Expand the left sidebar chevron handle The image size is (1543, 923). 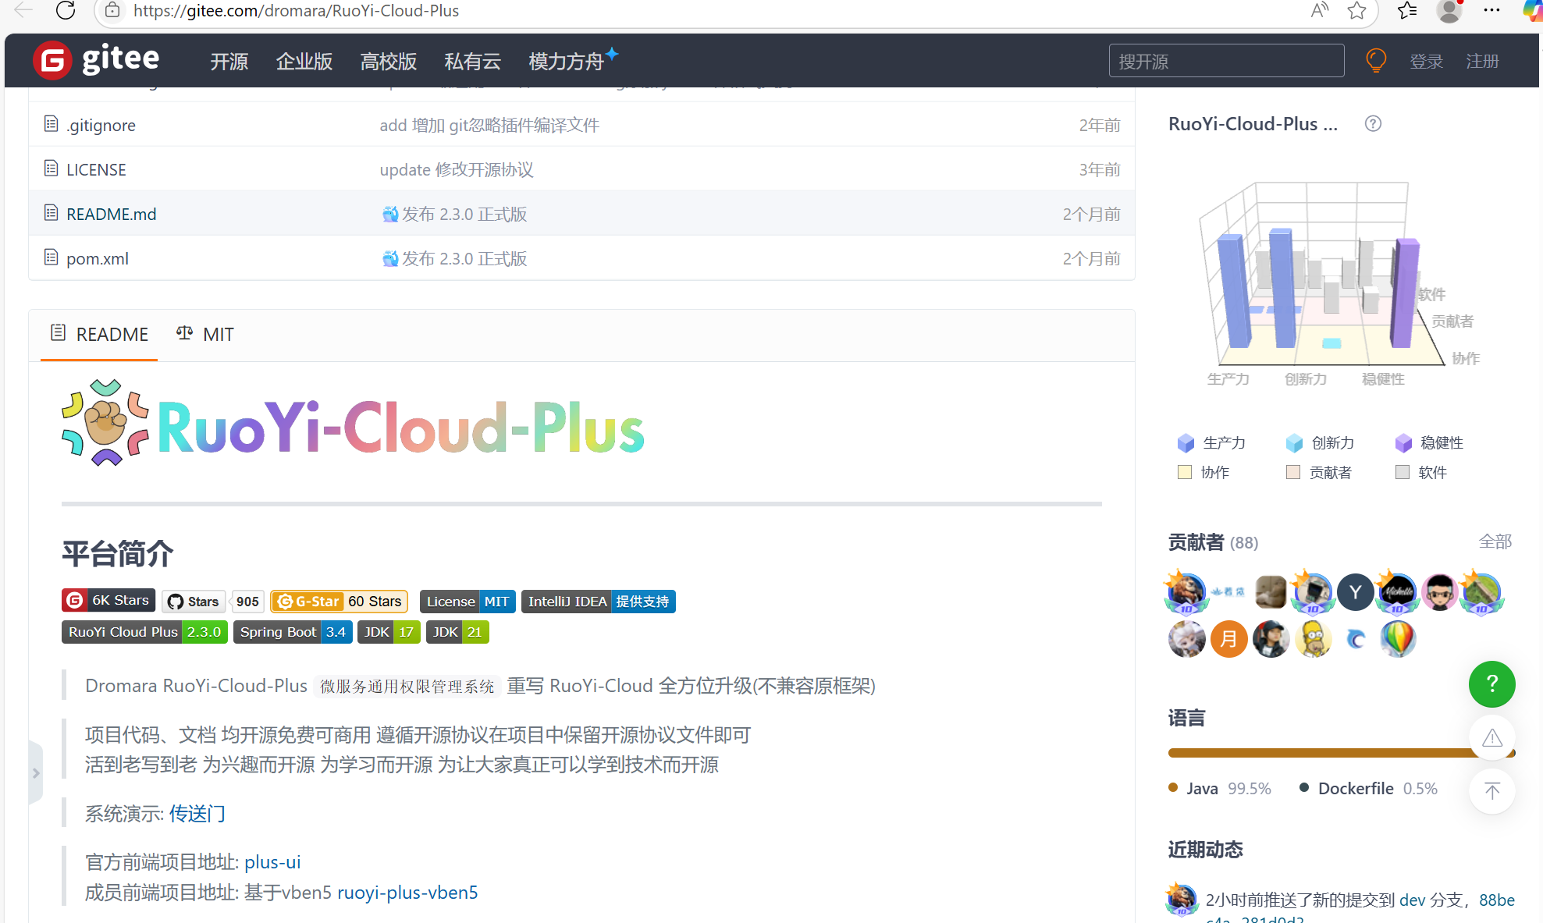pos(36,773)
